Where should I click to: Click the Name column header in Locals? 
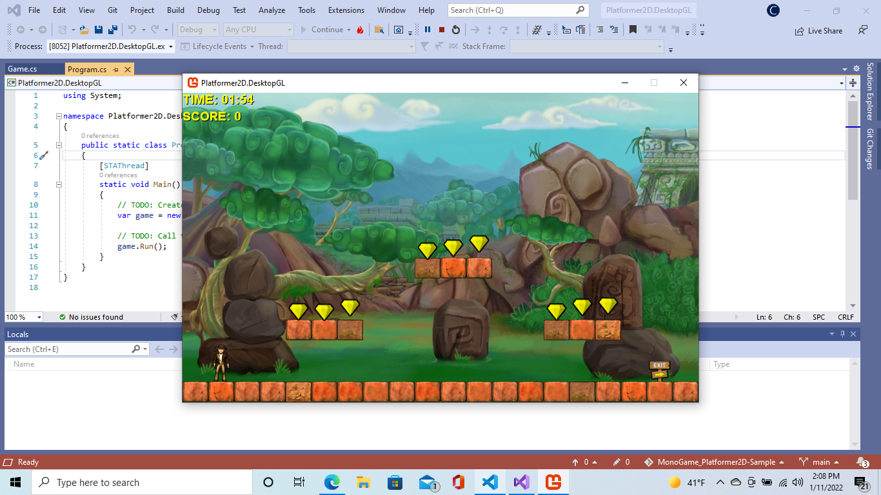click(x=24, y=364)
